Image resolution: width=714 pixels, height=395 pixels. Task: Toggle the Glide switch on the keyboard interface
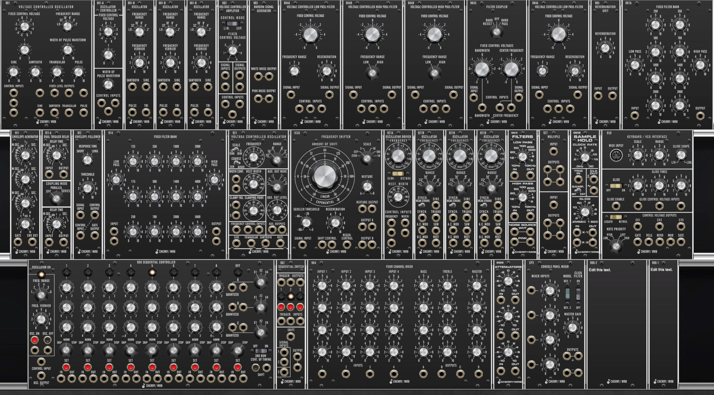coord(615,185)
